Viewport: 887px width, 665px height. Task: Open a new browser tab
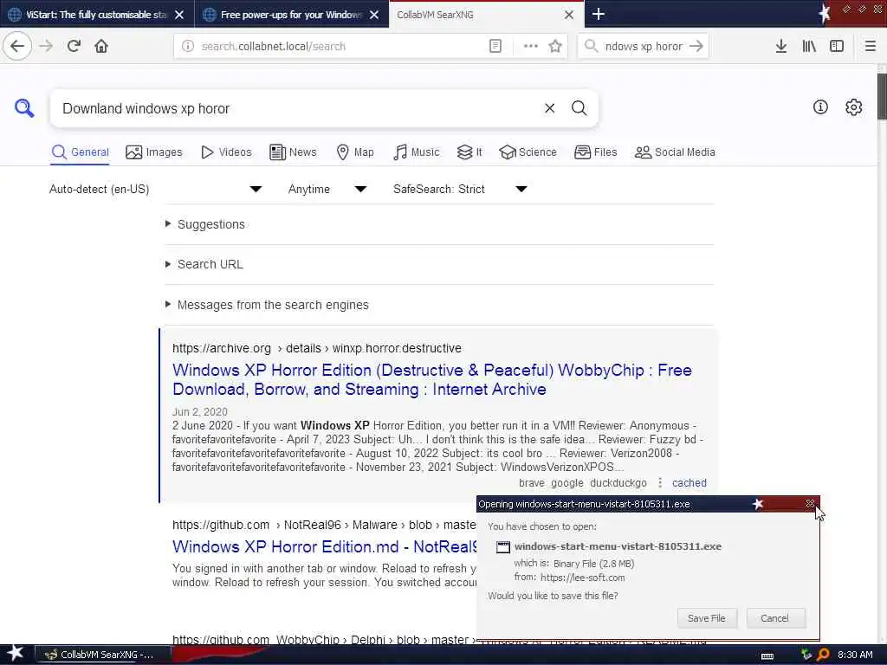599,14
